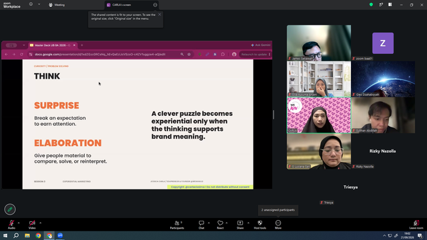This screenshot has height=240, width=427.
Task: Toggle the view layout icon in title bar
Action: (390, 5)
